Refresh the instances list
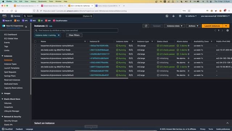The image size is (232, 131). (x=146, y=26)
